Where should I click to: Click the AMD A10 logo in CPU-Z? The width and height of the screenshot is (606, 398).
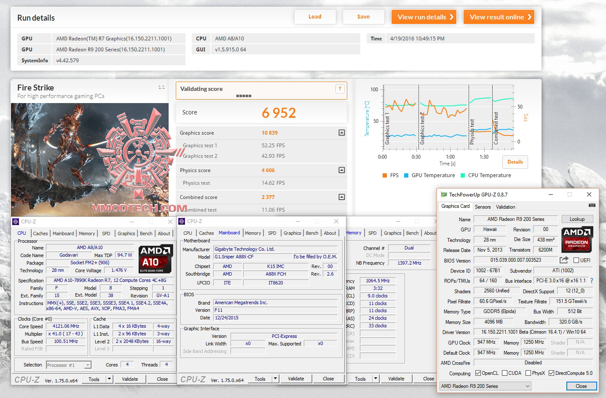click(x=156, y=259)
